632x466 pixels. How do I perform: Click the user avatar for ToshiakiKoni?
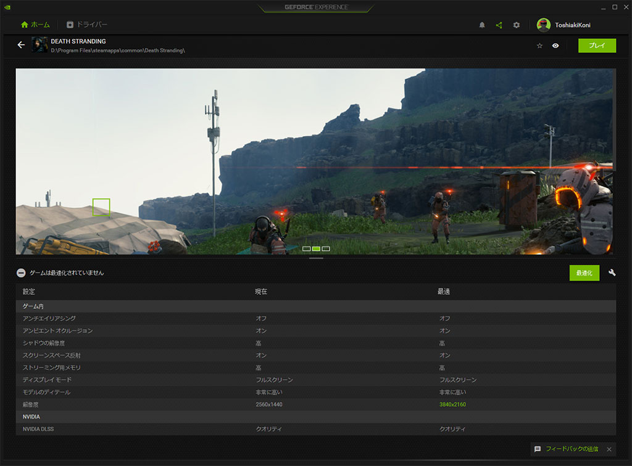[x=543, y=25]
